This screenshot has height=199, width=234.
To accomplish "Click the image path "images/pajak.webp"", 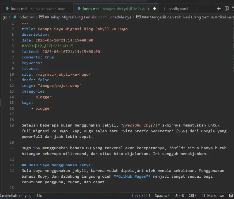I will tap(60, 86).
